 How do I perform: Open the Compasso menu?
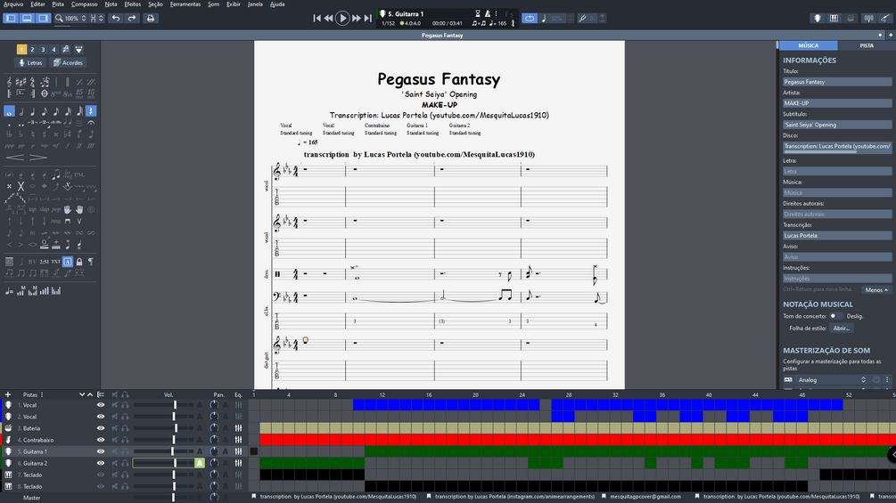tap(84, 4)
